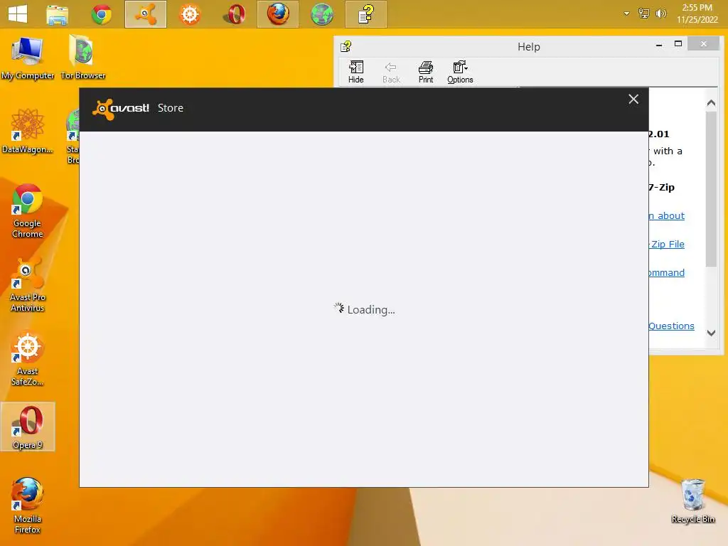728x546 pixels.
Task: Select the Opera 9 desktop shortcut
Action: coord(28,427)
